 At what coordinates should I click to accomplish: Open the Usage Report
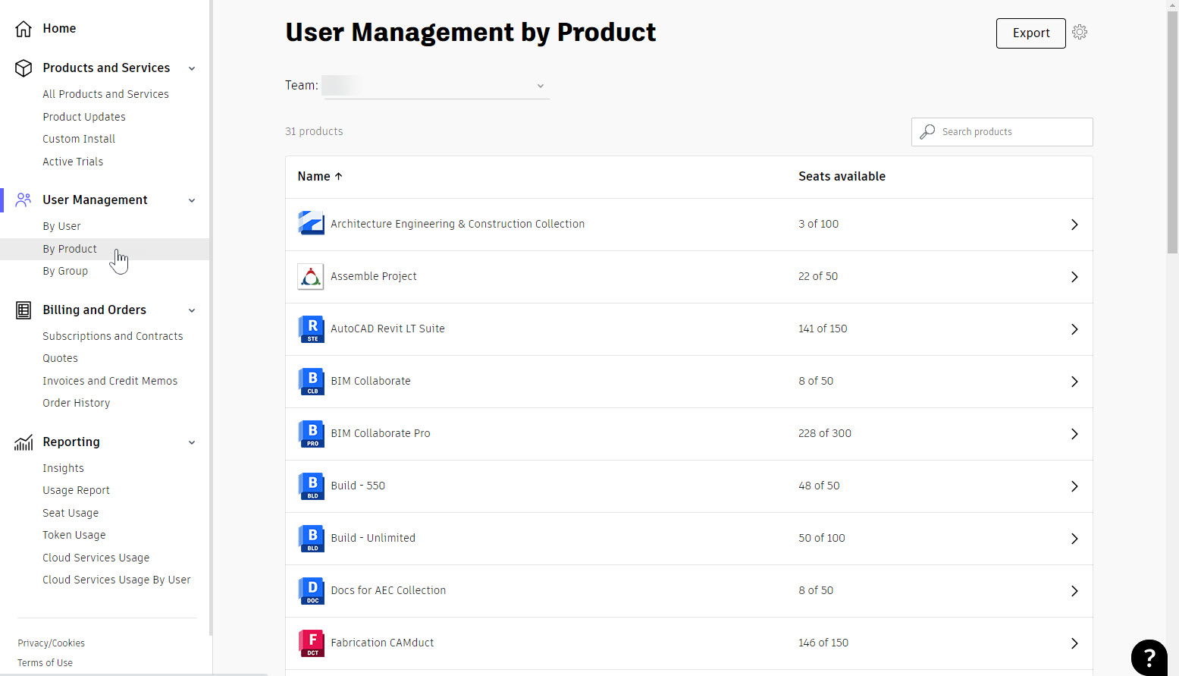[x=76, y=490]
